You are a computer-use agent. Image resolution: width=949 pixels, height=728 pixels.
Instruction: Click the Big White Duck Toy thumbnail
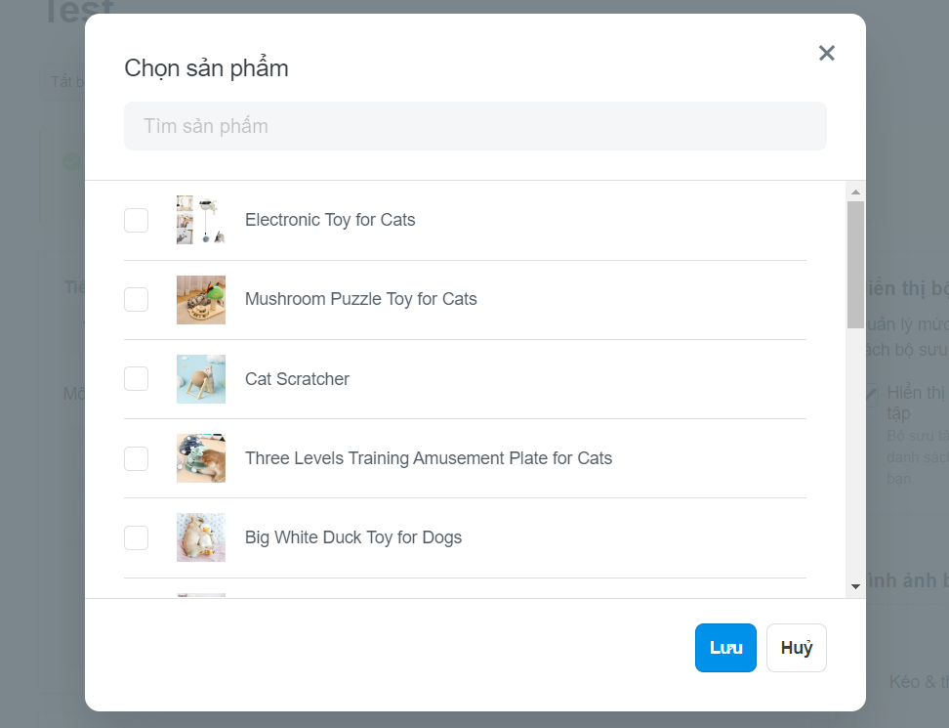coord(201,537)
